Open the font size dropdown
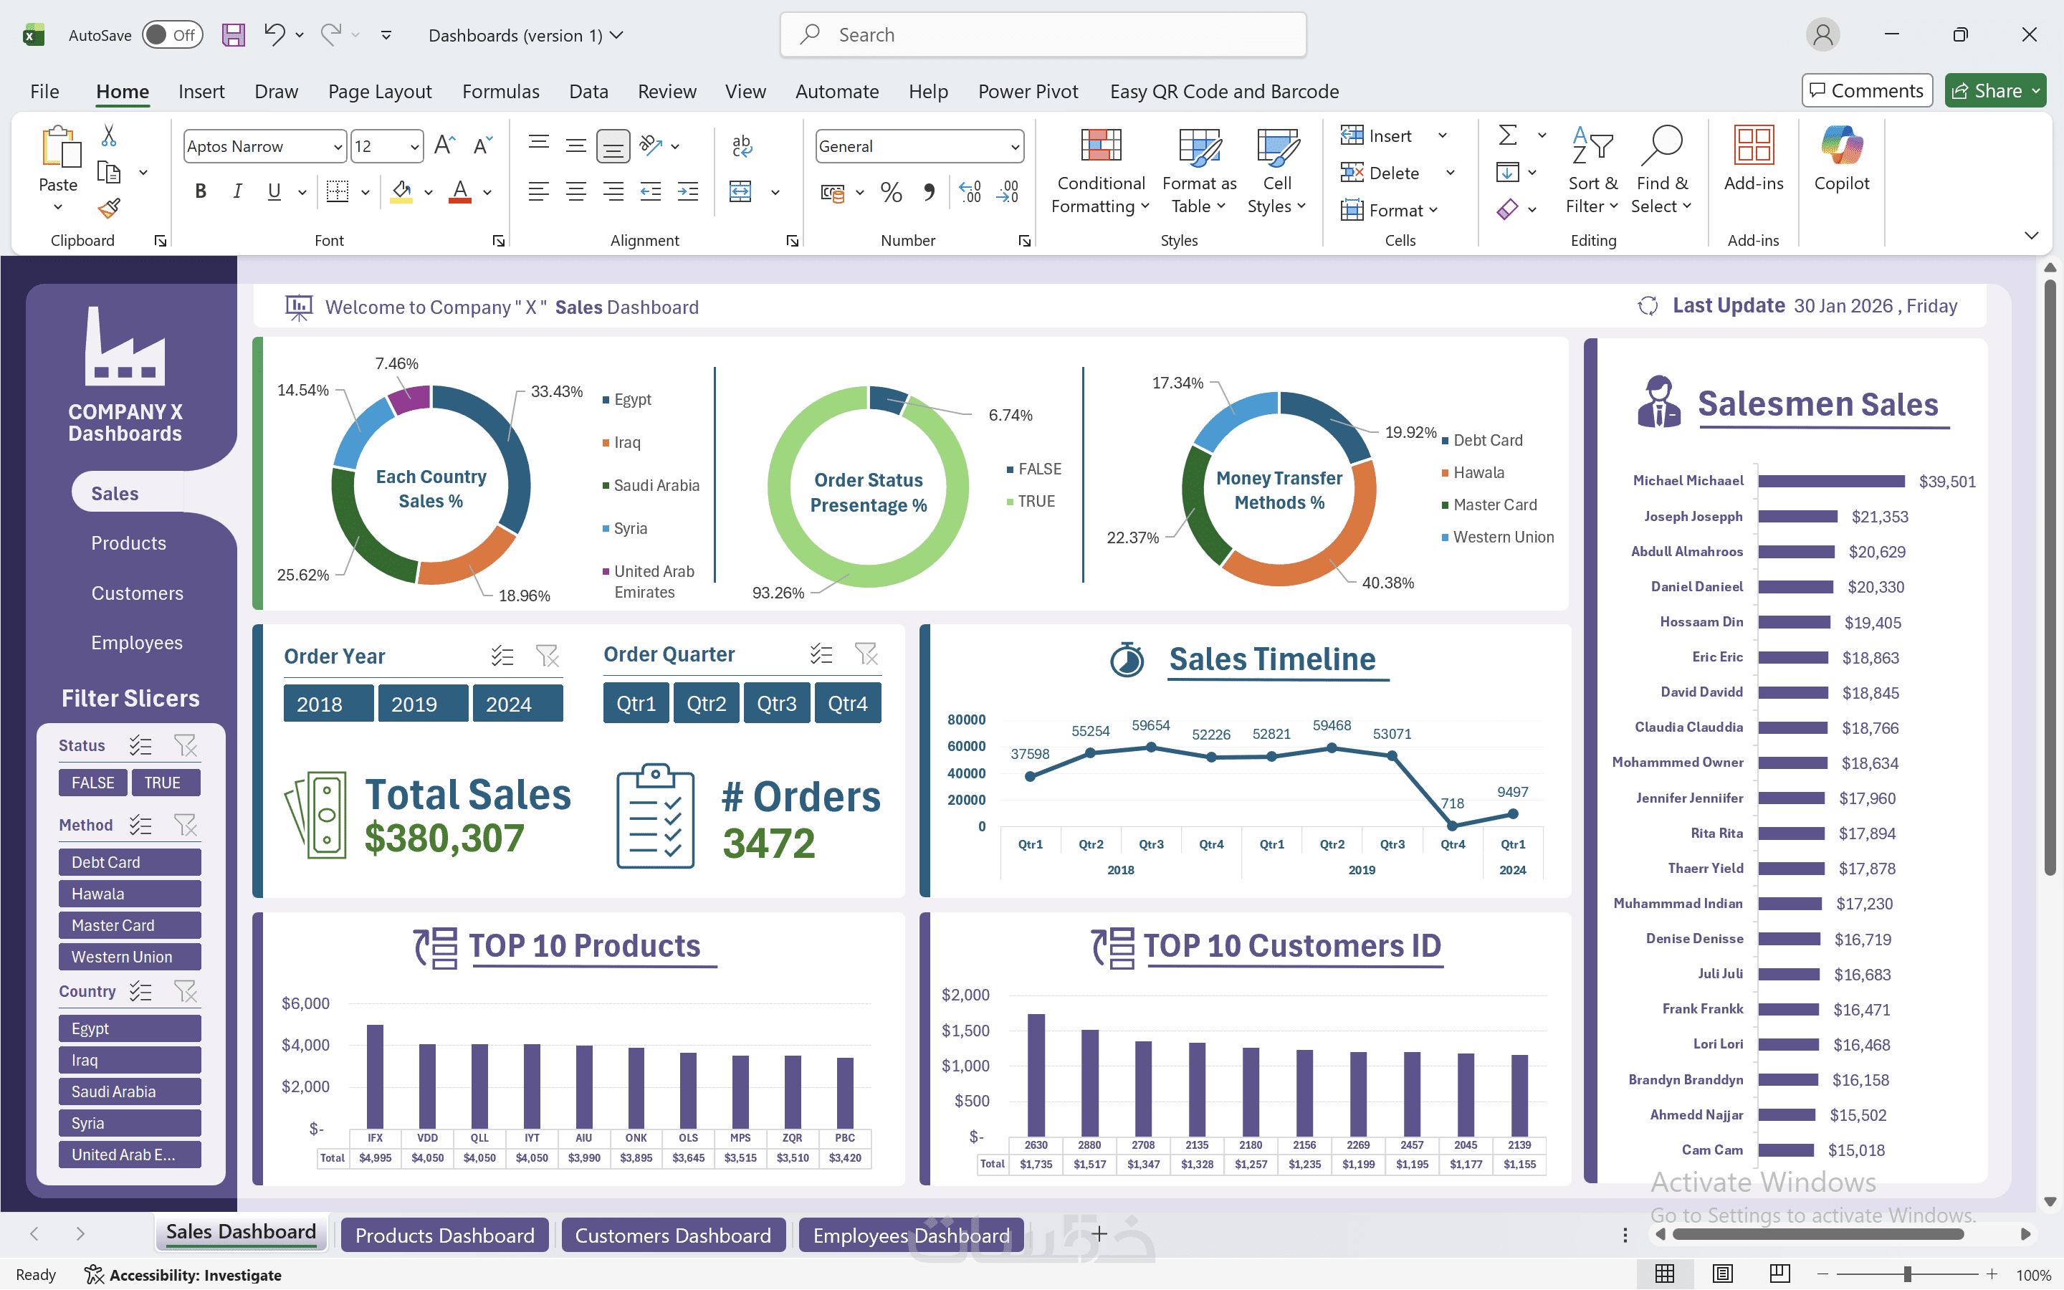 point(414,147)
